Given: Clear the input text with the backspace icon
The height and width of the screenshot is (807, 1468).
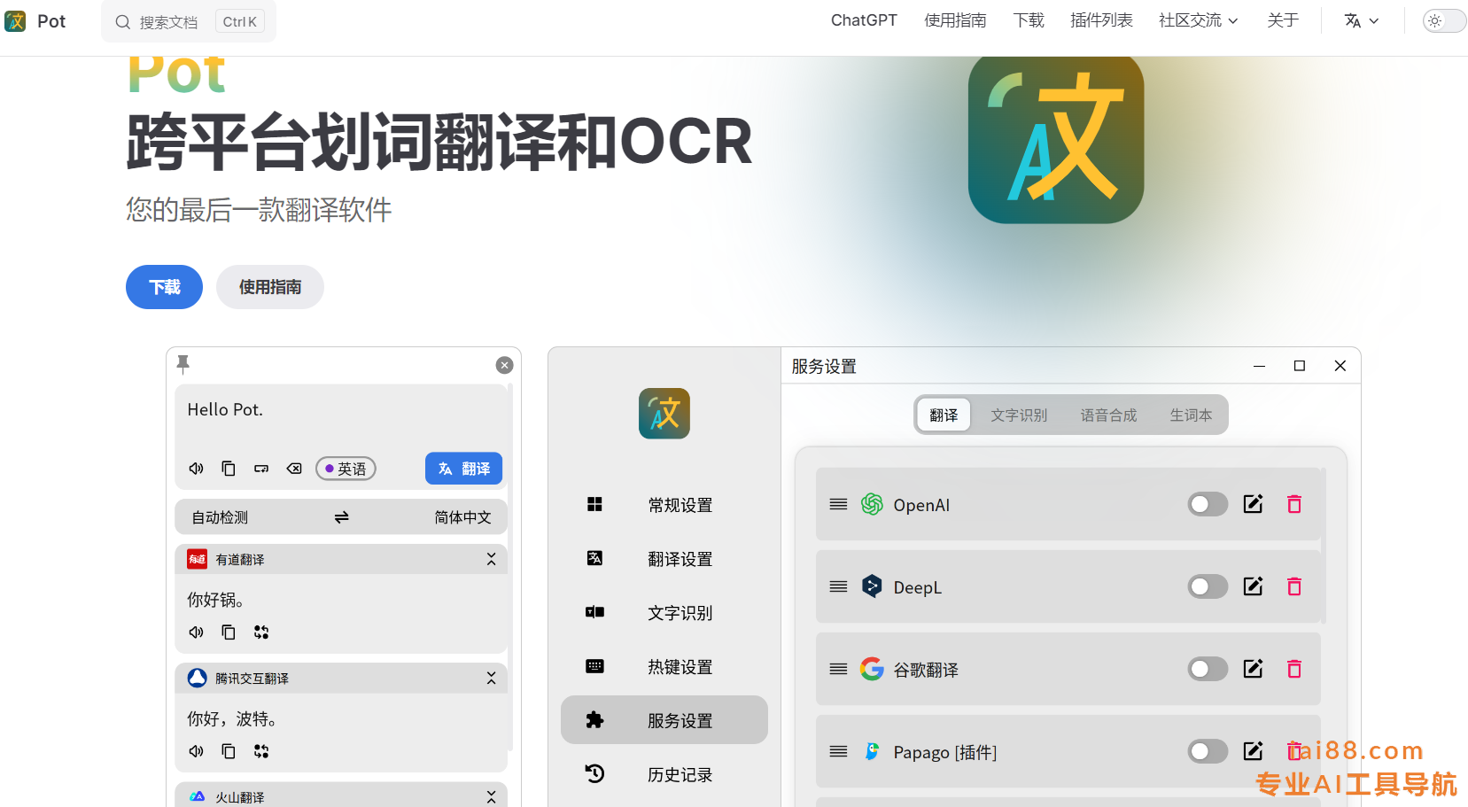Looking at the screenshot, I should point(294,469).
